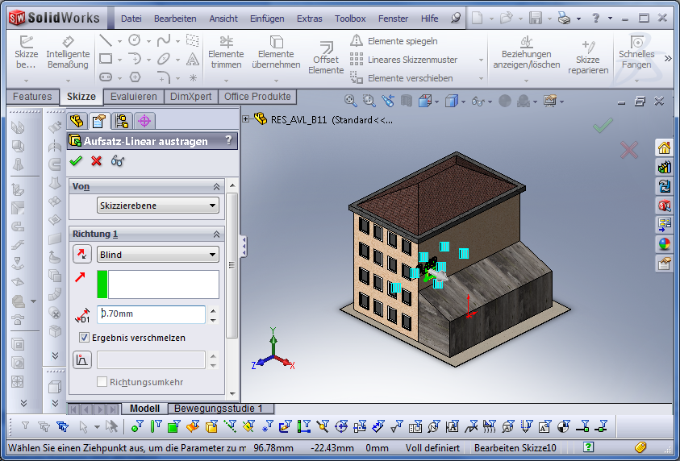Screen dimensions: 680x461
Task: Open the Skizzierebene dropdown
Action: (157, 206)
